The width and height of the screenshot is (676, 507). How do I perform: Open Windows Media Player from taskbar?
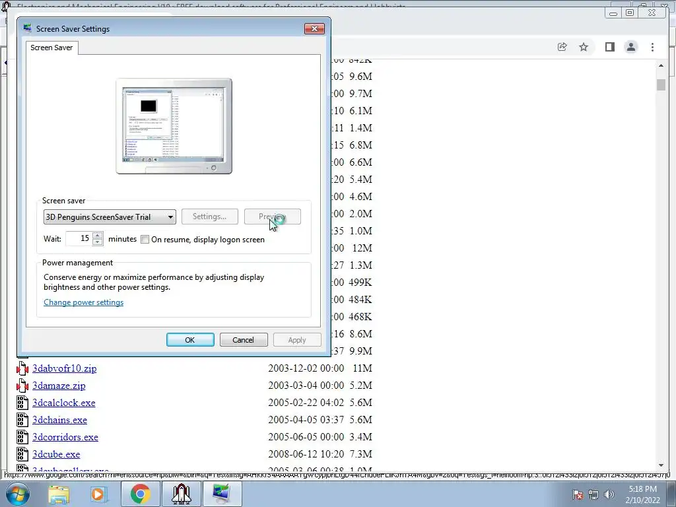point(98,494)
